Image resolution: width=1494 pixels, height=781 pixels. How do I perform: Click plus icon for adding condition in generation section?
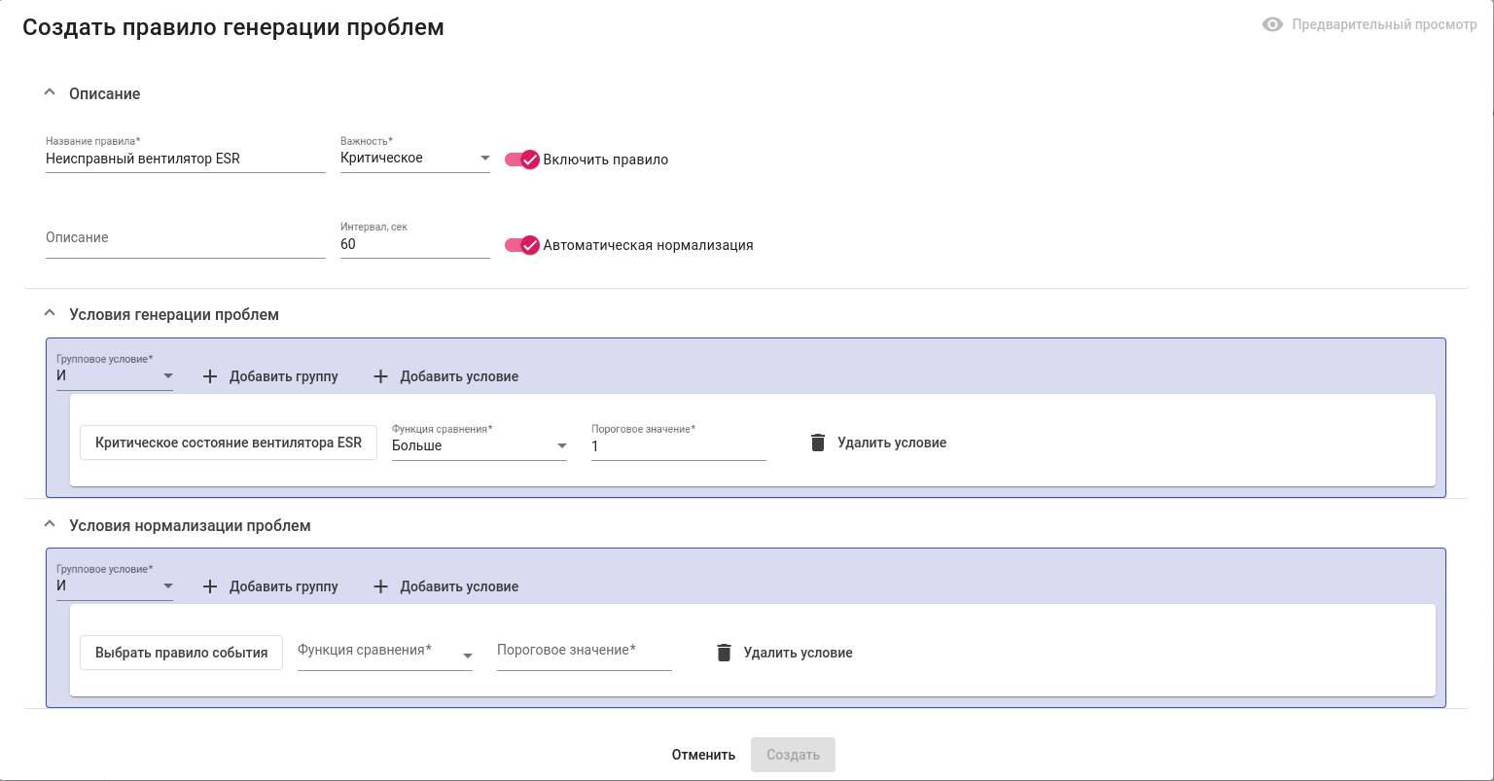[380, 376]
